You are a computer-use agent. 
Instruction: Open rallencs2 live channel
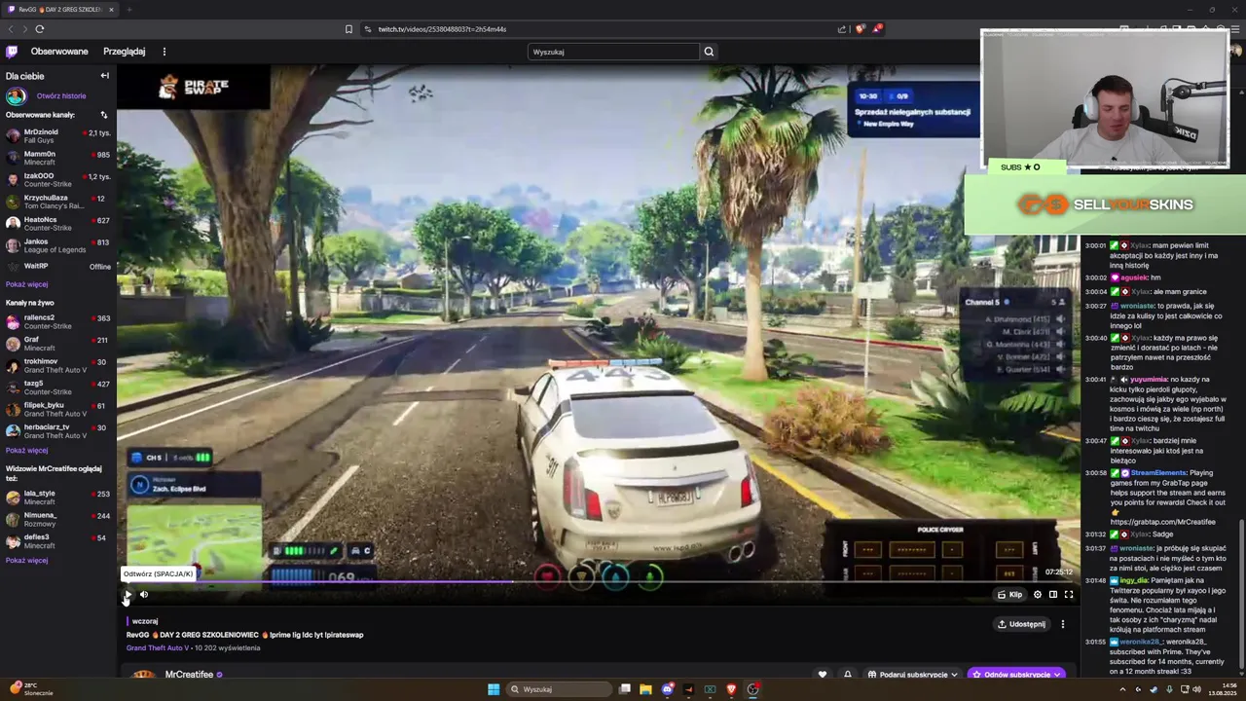click(x=58, y=322)
